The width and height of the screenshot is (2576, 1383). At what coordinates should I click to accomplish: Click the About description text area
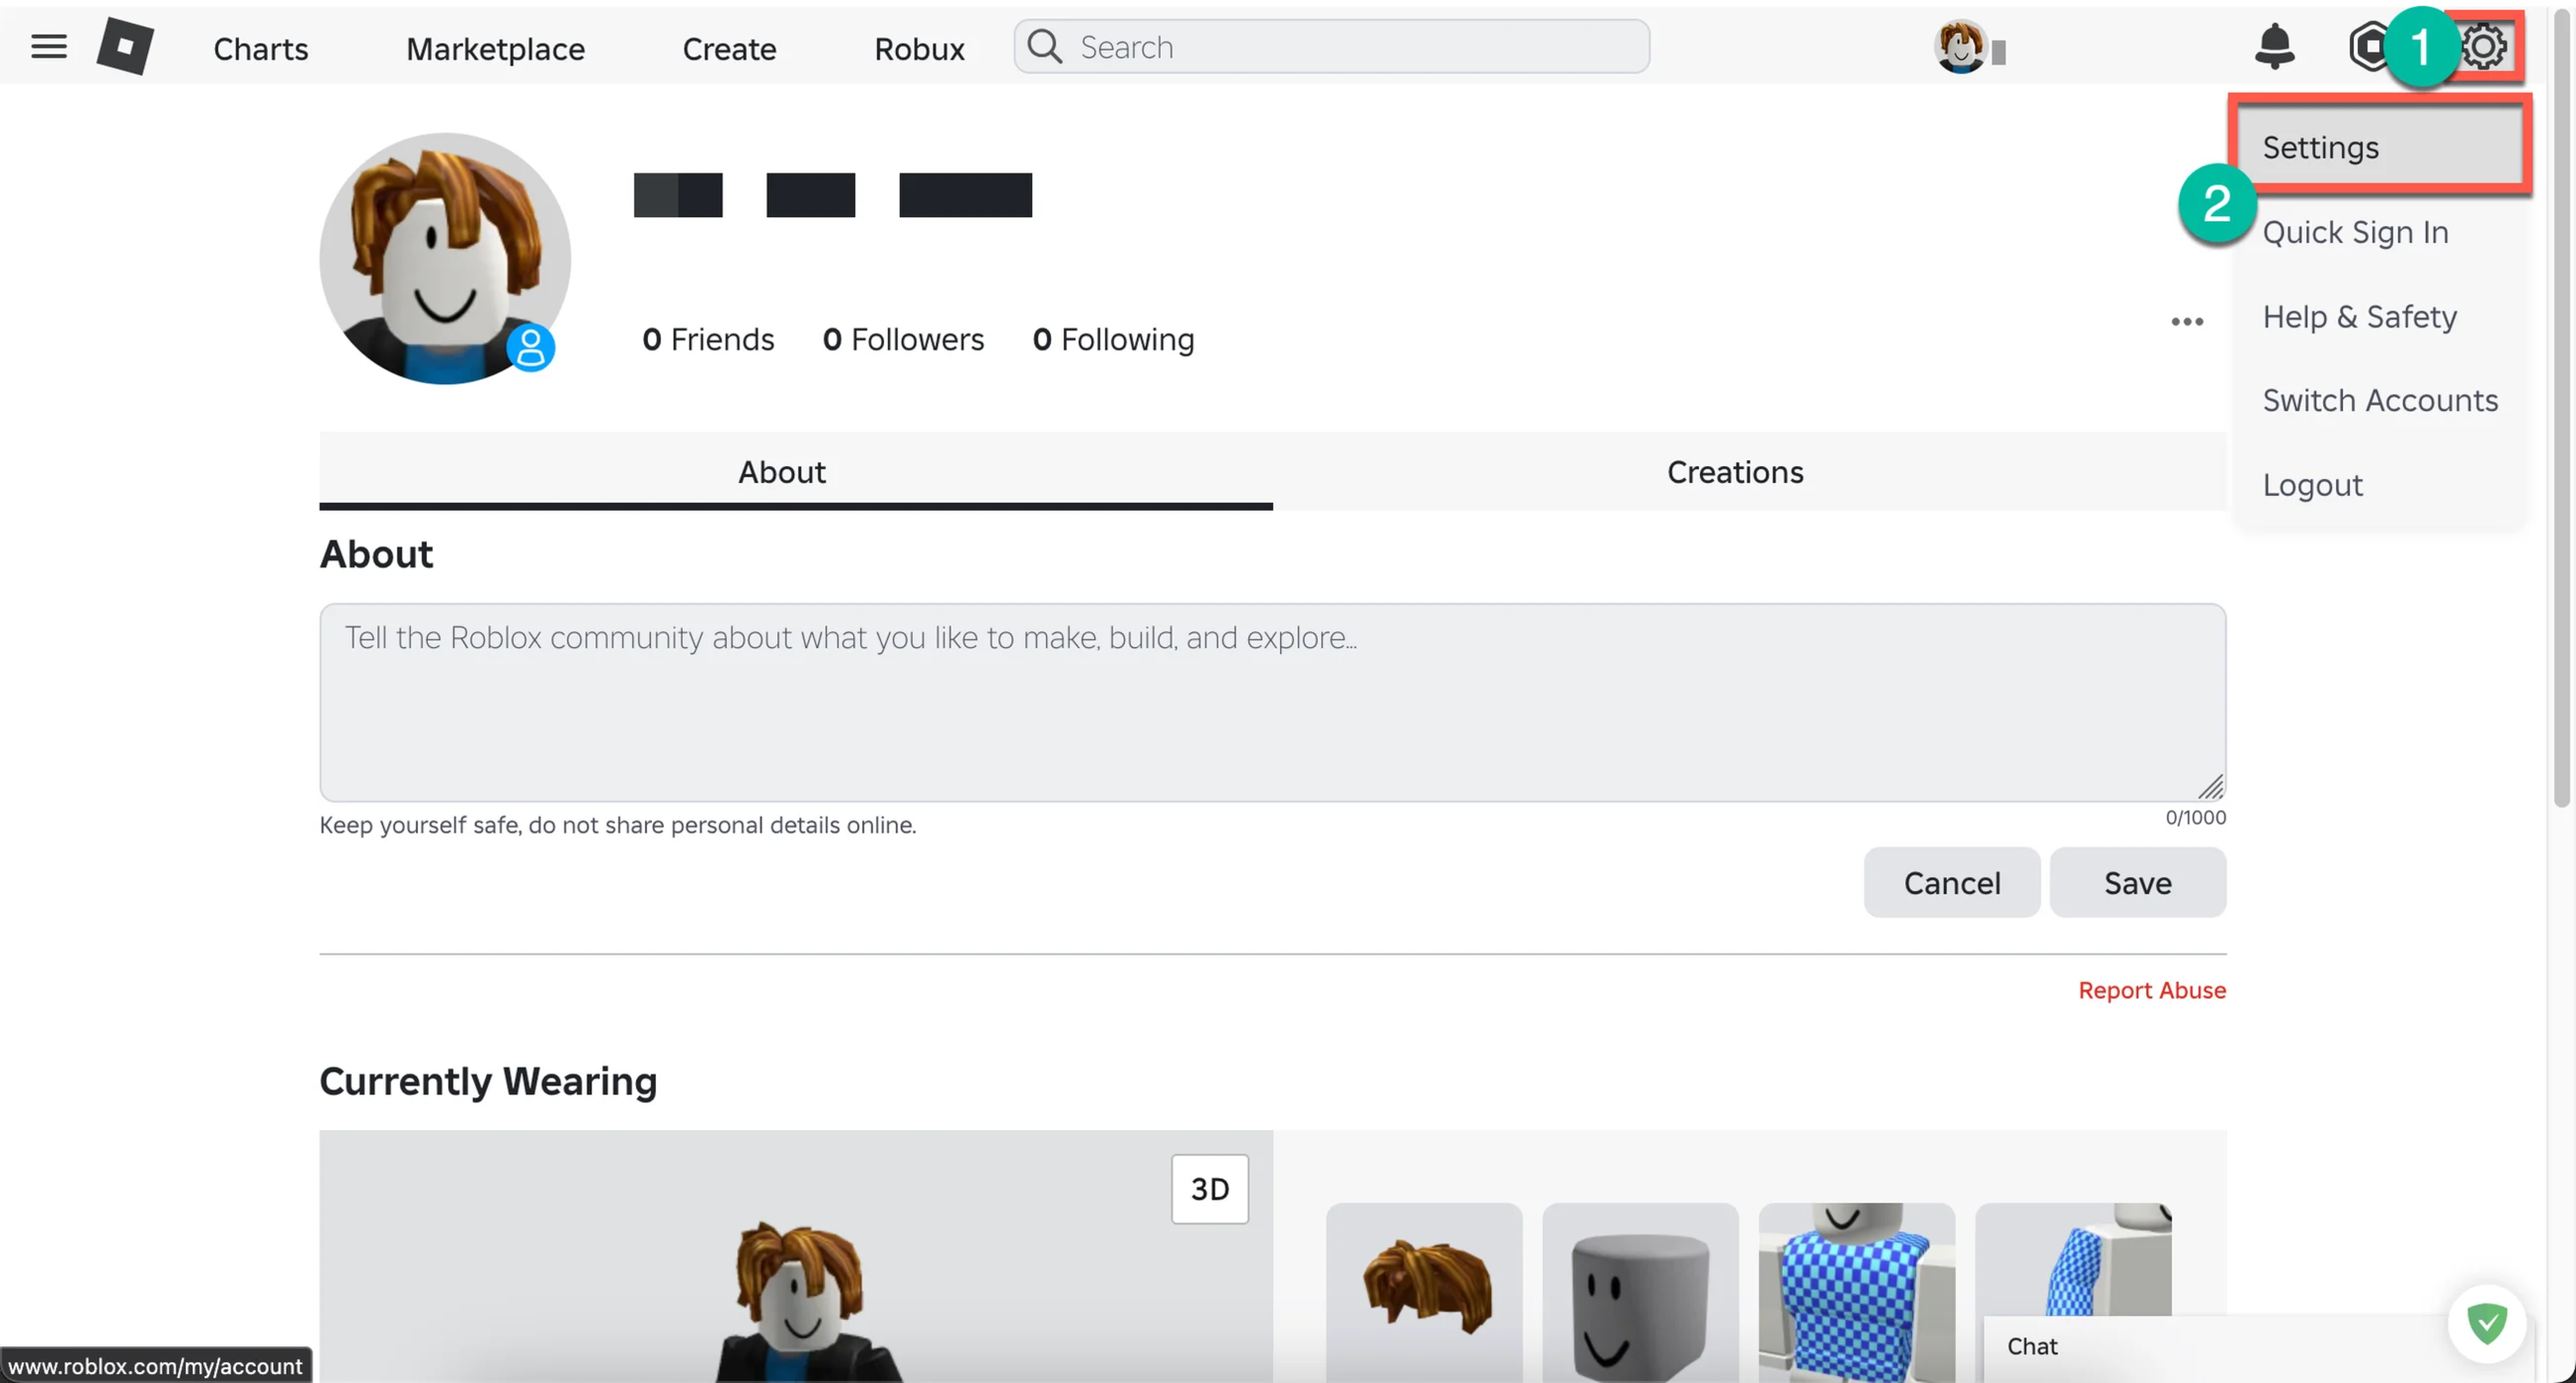[x=1272, y=701]
